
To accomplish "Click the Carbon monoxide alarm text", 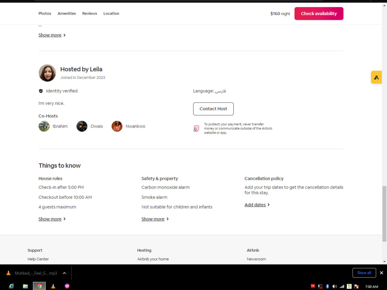I will pos(165,187).
